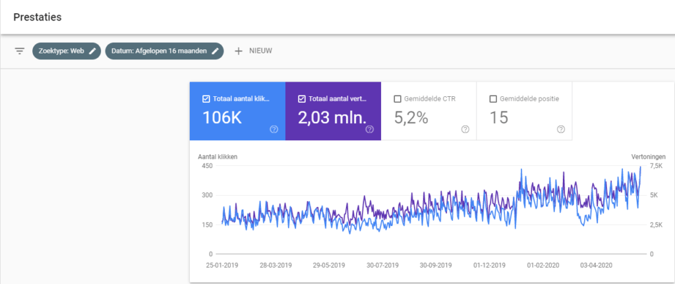
Task: Click the Aantal klikken axis label
Action: pos(218,157)
